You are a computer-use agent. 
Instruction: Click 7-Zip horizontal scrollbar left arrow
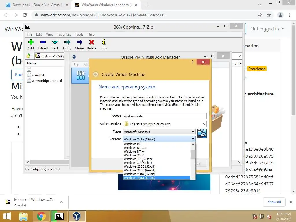(28, 162)
